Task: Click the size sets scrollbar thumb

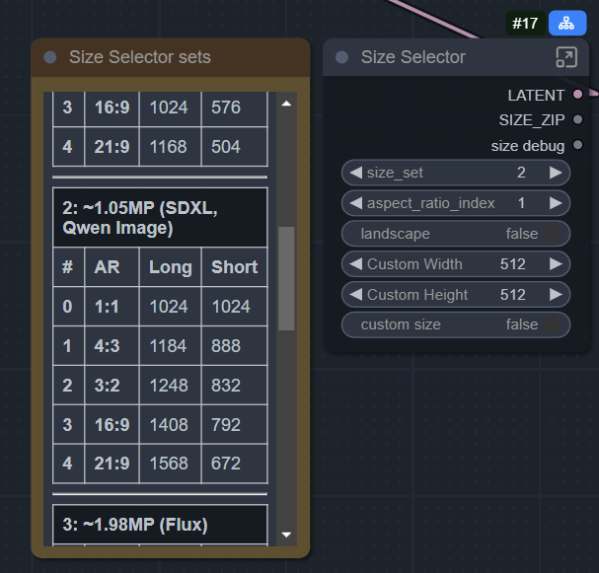Action: pos(286,278)
